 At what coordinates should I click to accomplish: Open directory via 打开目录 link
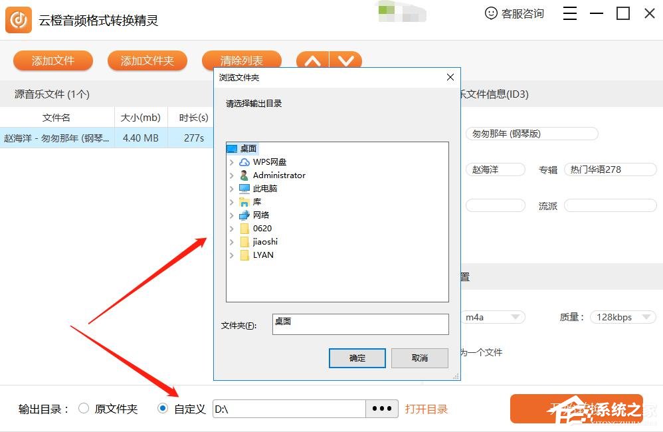(426, 409)
